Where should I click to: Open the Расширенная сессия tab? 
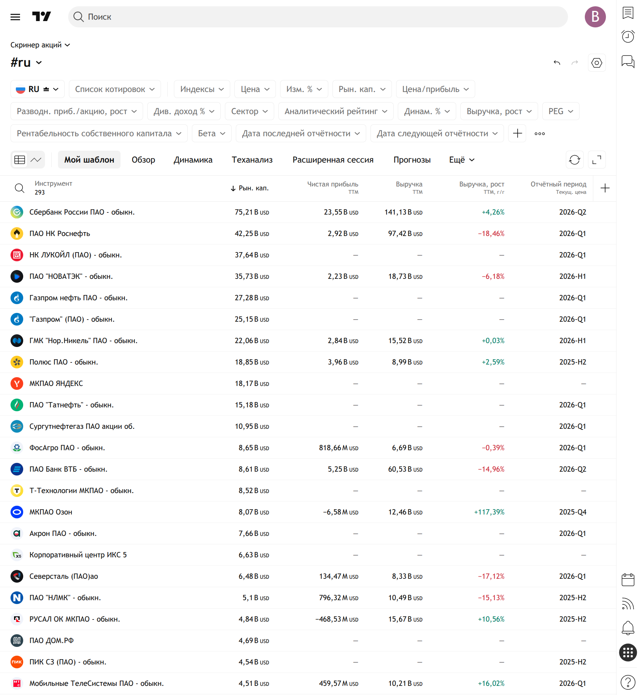[x=333, y=160]
